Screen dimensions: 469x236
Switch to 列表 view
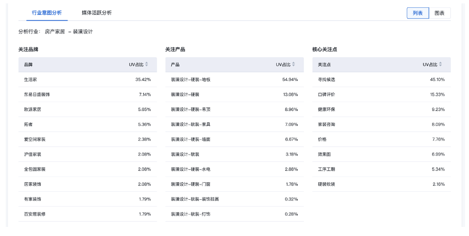418,13
